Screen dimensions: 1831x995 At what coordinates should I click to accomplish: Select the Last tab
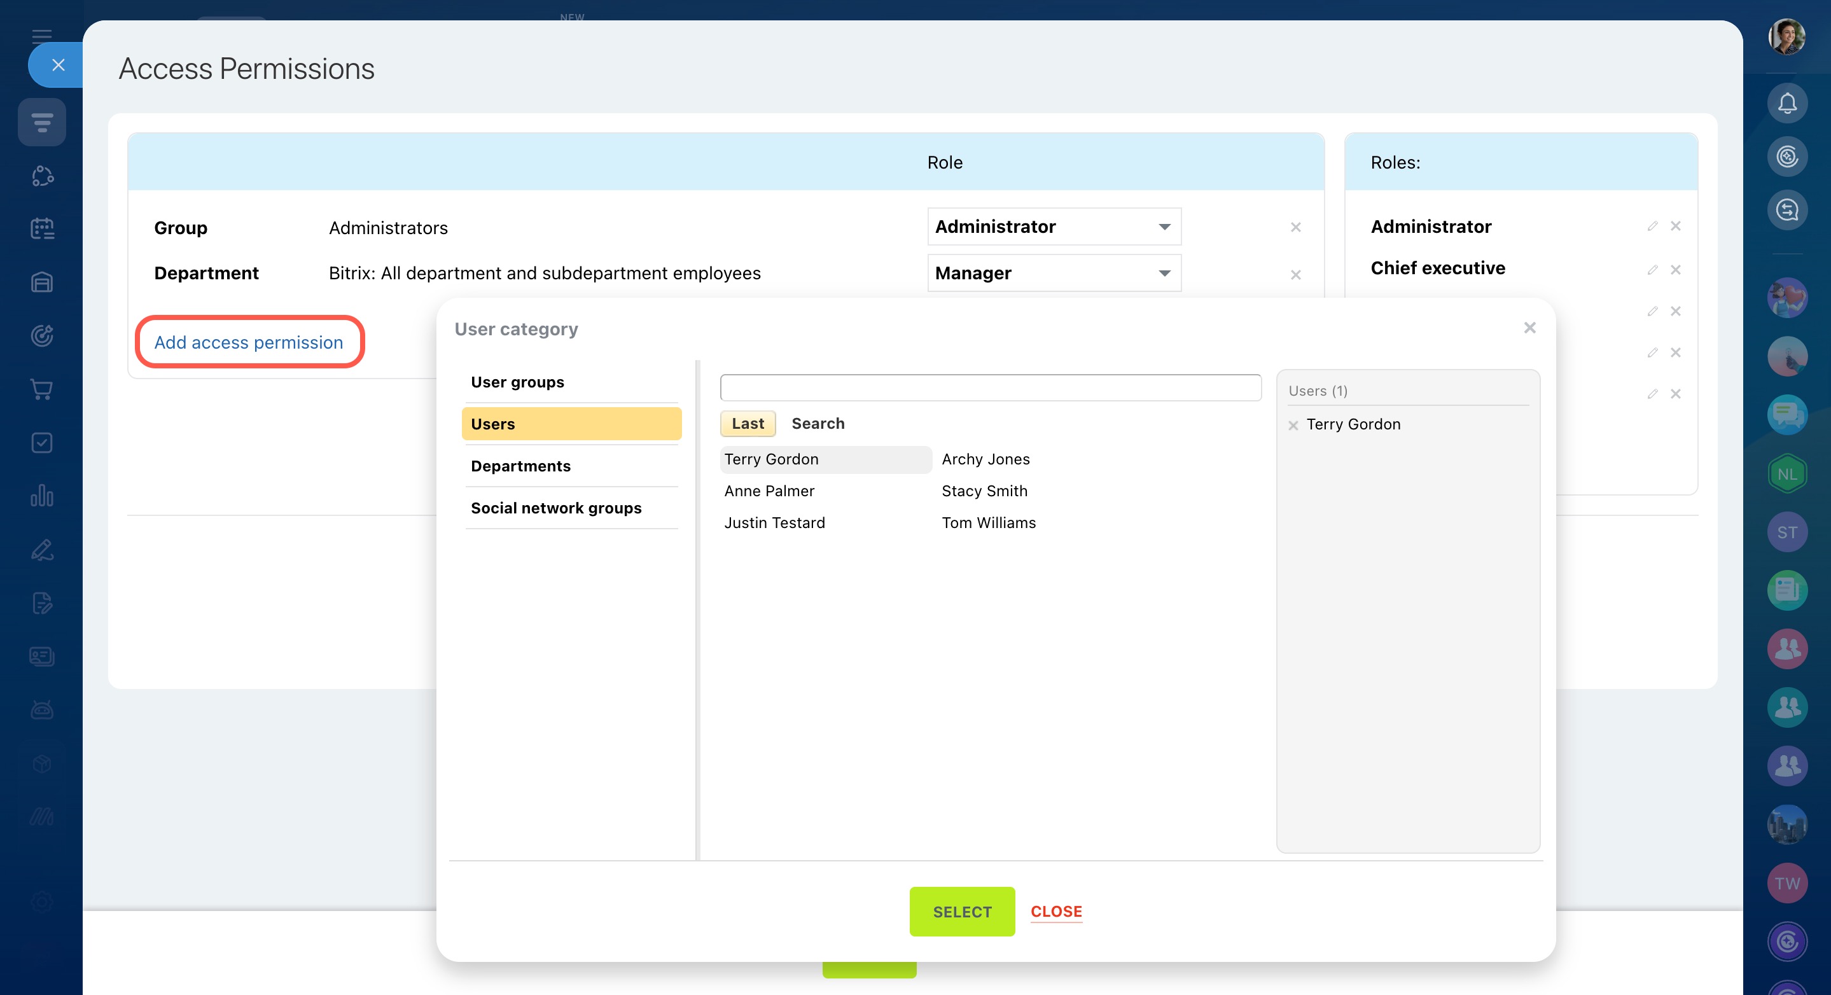pos(747,424)
